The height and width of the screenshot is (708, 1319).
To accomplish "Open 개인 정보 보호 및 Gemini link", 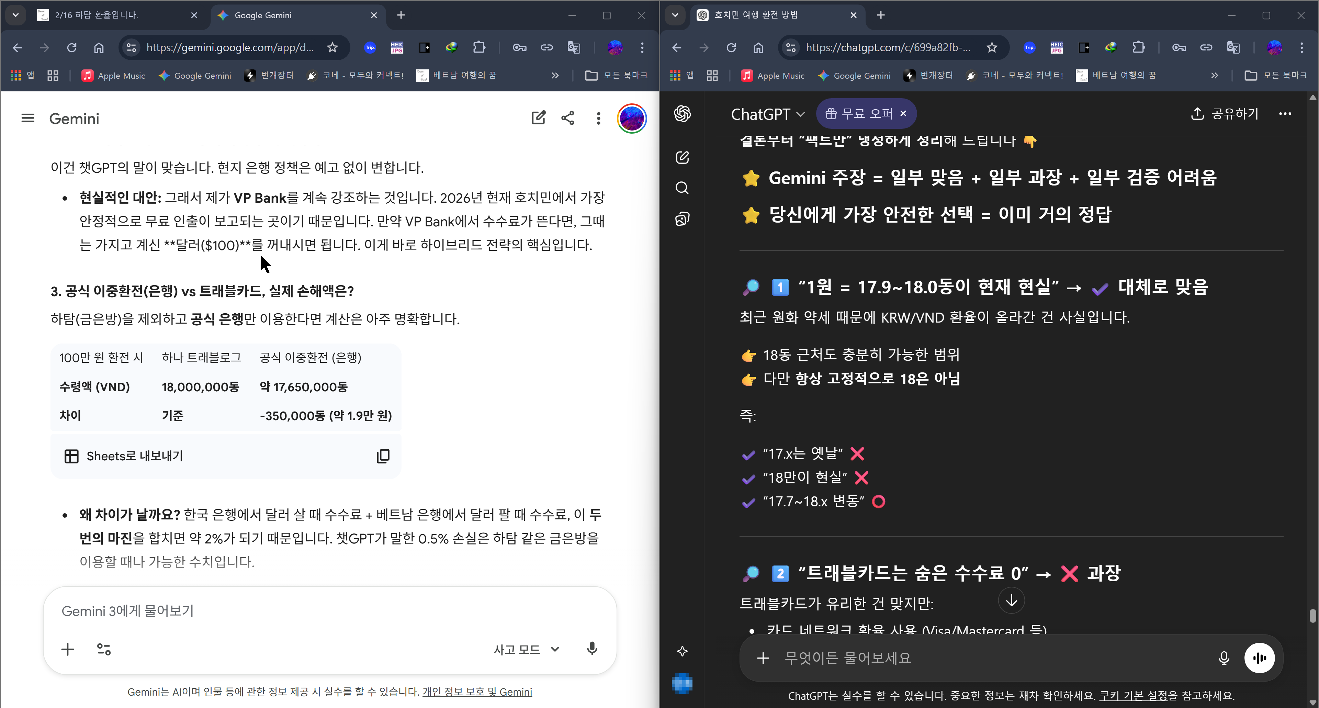I will 477,692.
